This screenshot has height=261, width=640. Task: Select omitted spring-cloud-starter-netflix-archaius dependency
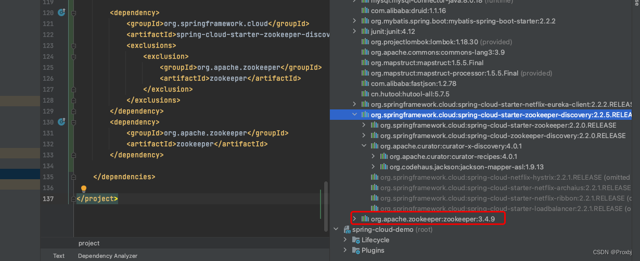(505, 188)
